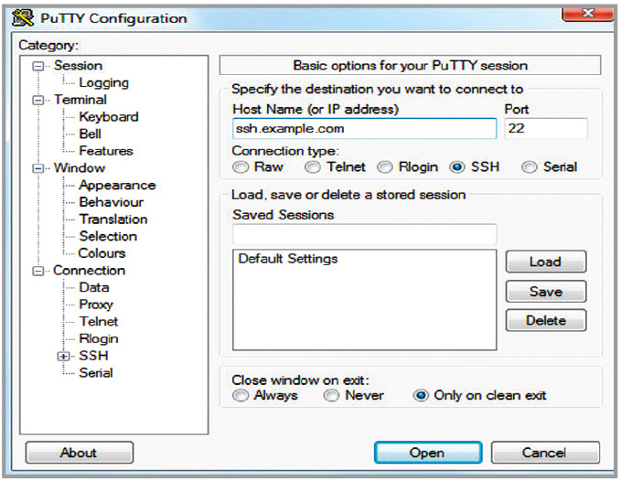Select Default Settings in saved sessions
The height and width of the screenshot is (481, 621).
[288, 259]
